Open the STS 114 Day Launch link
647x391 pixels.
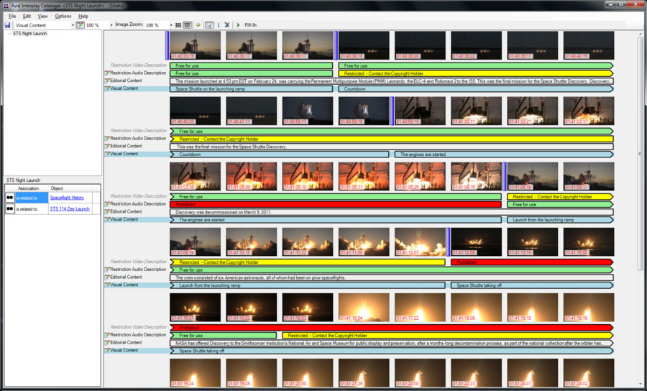[70, 209]
